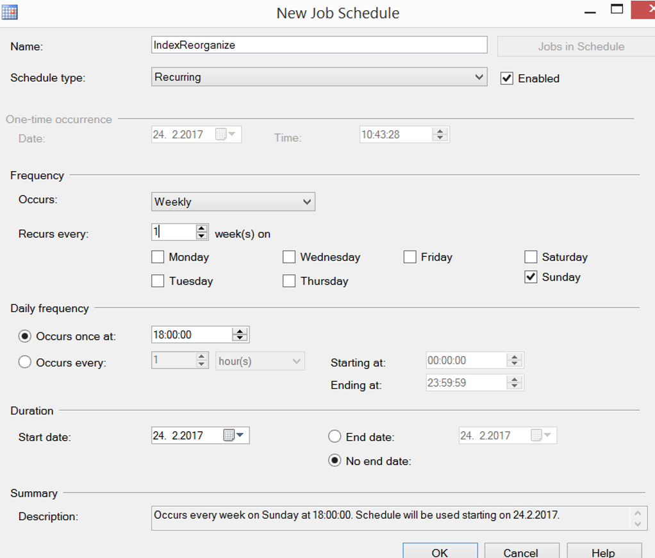Screen dimensions: 655x558
Task: Click the Cancel button
Action: [x=521, y=552]
